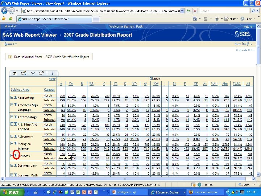This screenshot has height=196, width=261.
Task: Click the North link in Accounting row
Action: 47,95
